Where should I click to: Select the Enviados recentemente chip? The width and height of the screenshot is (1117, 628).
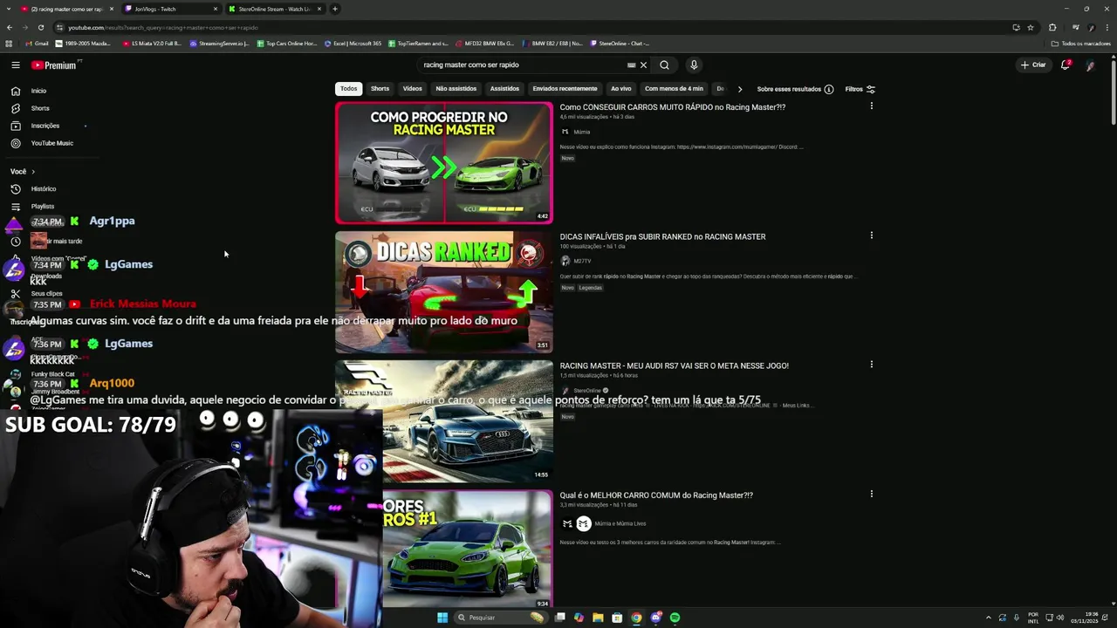tap(565, 89)
